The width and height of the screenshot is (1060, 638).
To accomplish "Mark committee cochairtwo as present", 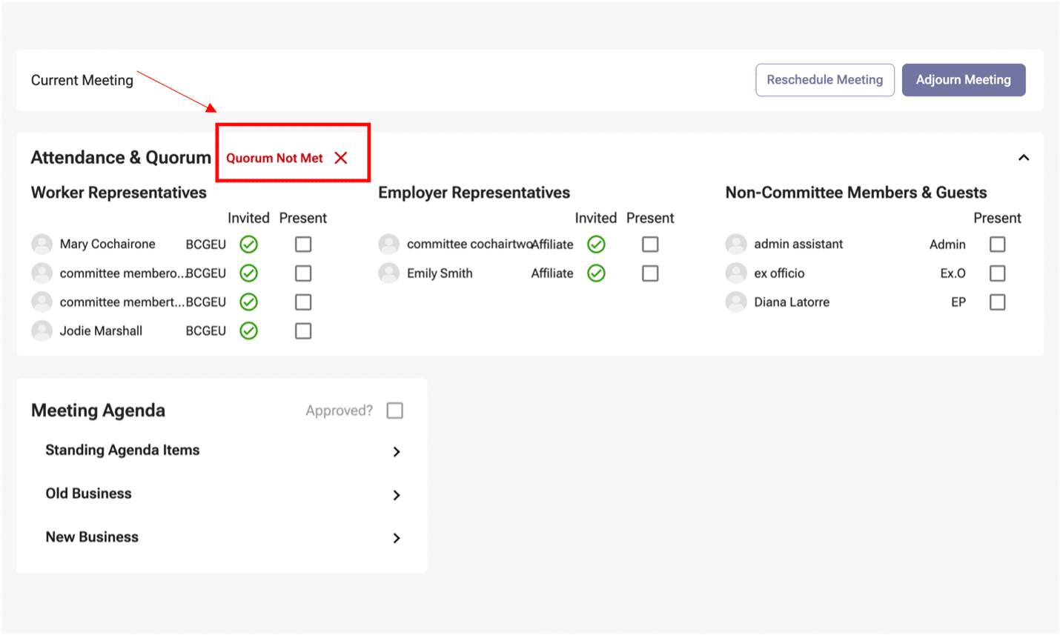I will 650,244.
